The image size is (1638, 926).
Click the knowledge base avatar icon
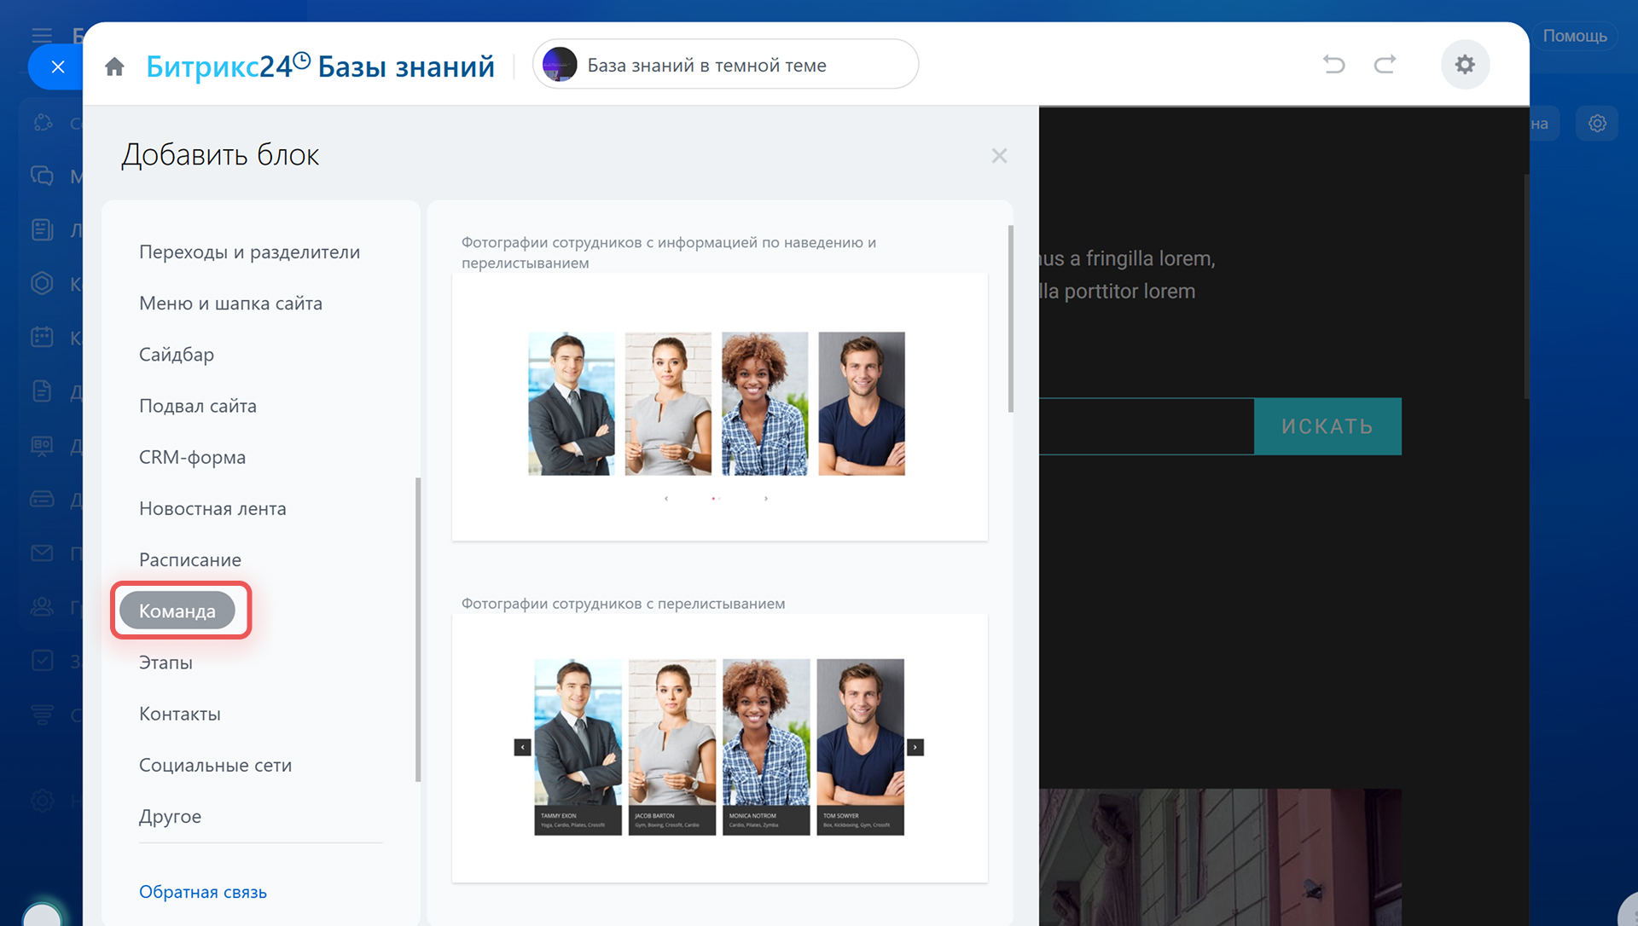coord(560,65)
